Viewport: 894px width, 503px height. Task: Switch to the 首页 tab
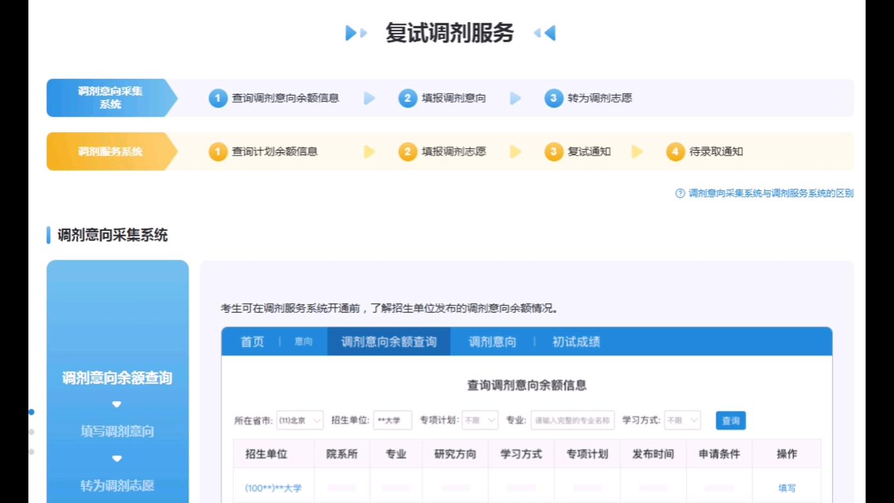(252, 342)
